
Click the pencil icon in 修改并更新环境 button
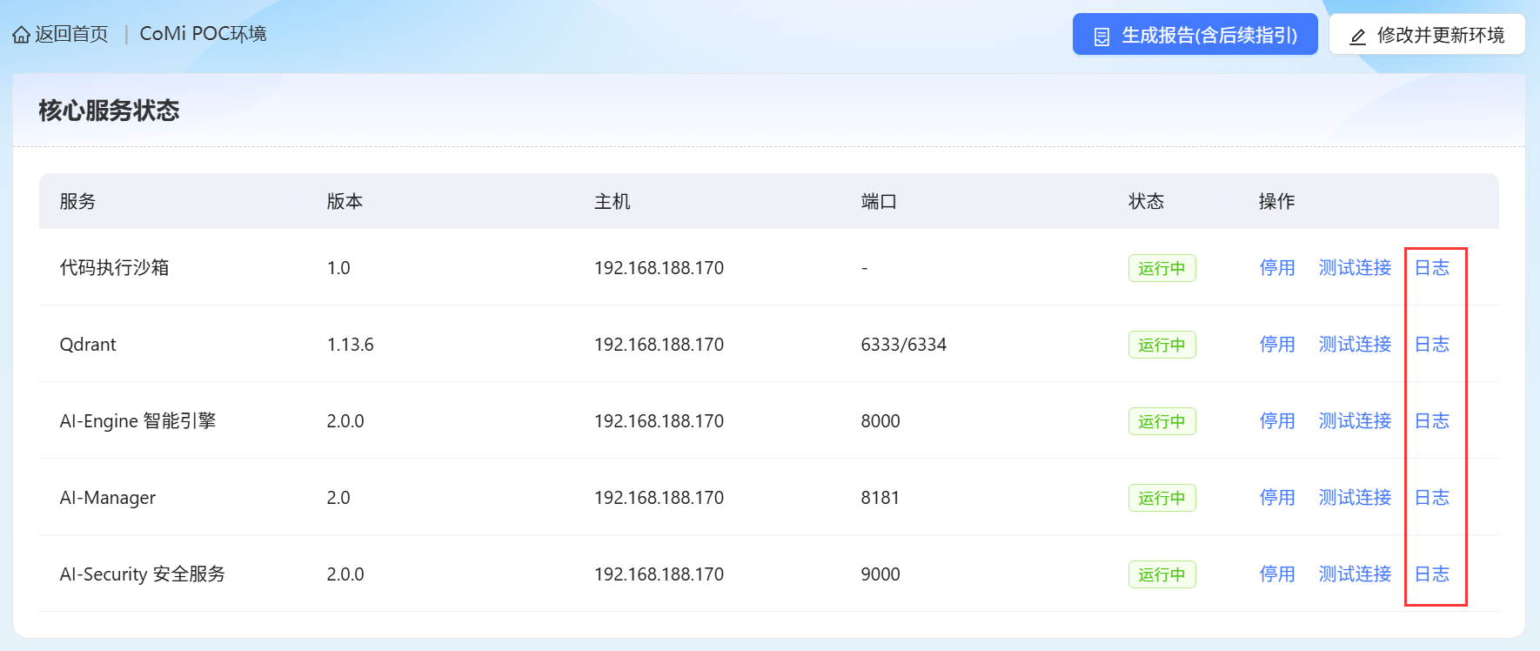(1357, 37)
